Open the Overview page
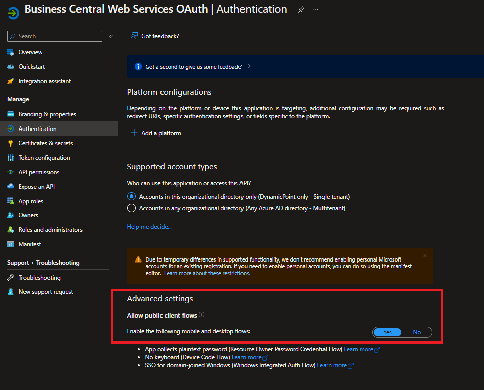This screenshot has width=484, height=390. tap(30, 52)
